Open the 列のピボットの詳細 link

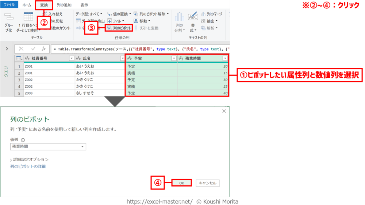(28, 166)
